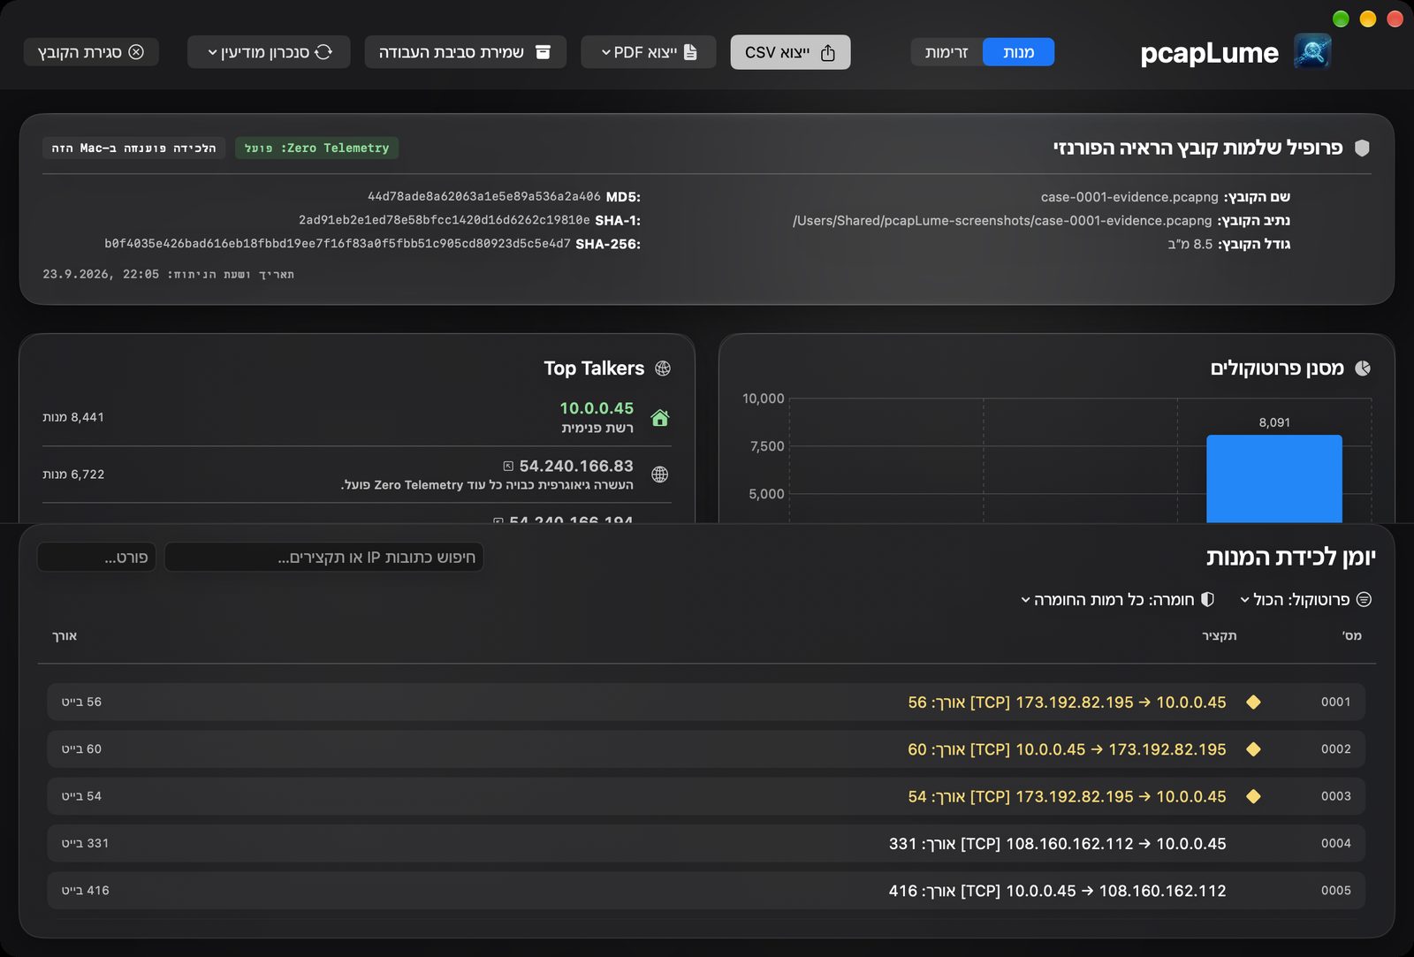The width and height of the screenshot is (1414, 957).
Task: Click the MD5 hash value
Action: click(x=484, y=196)
